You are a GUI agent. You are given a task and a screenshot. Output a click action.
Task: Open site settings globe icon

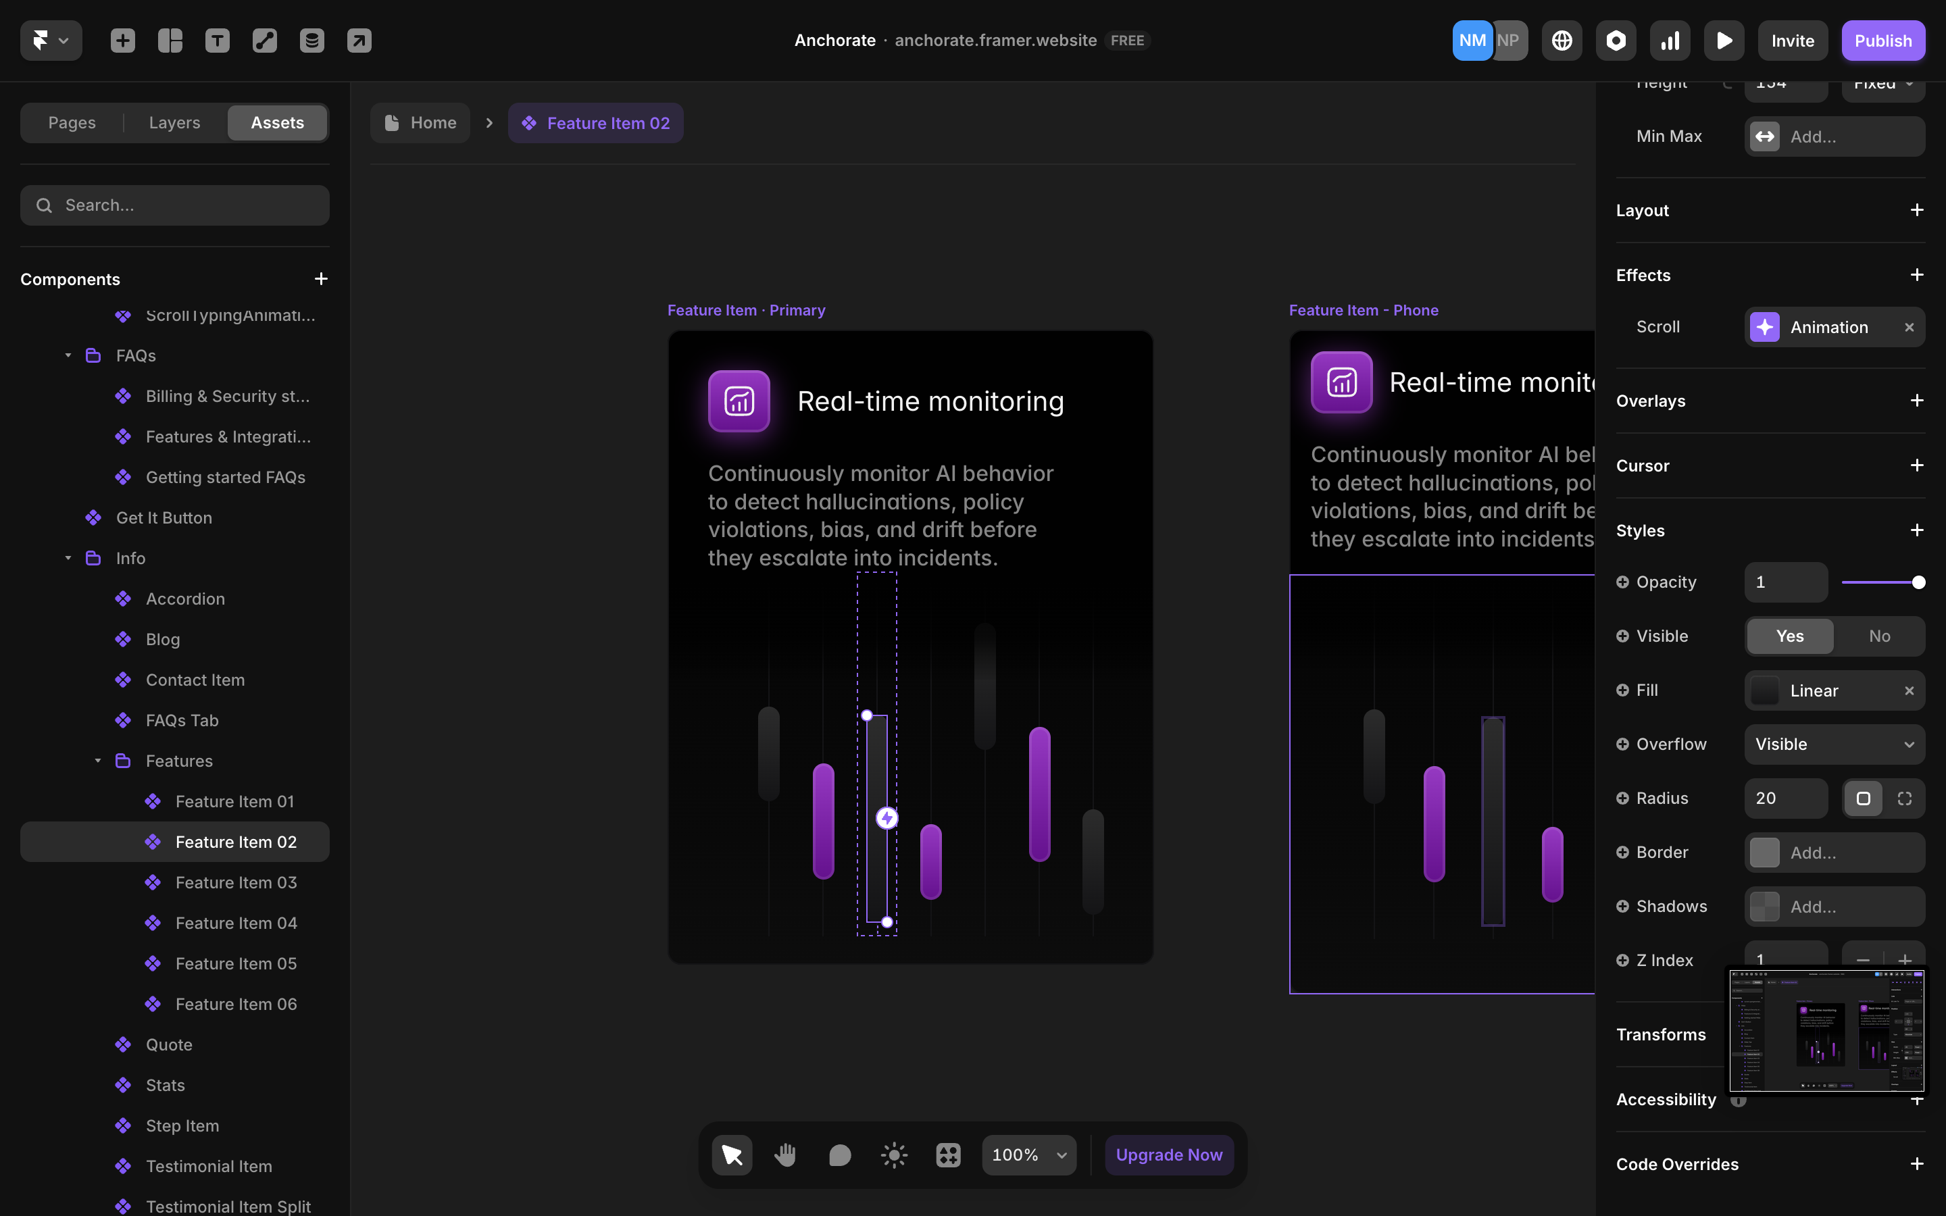[x=1562, y=41]
